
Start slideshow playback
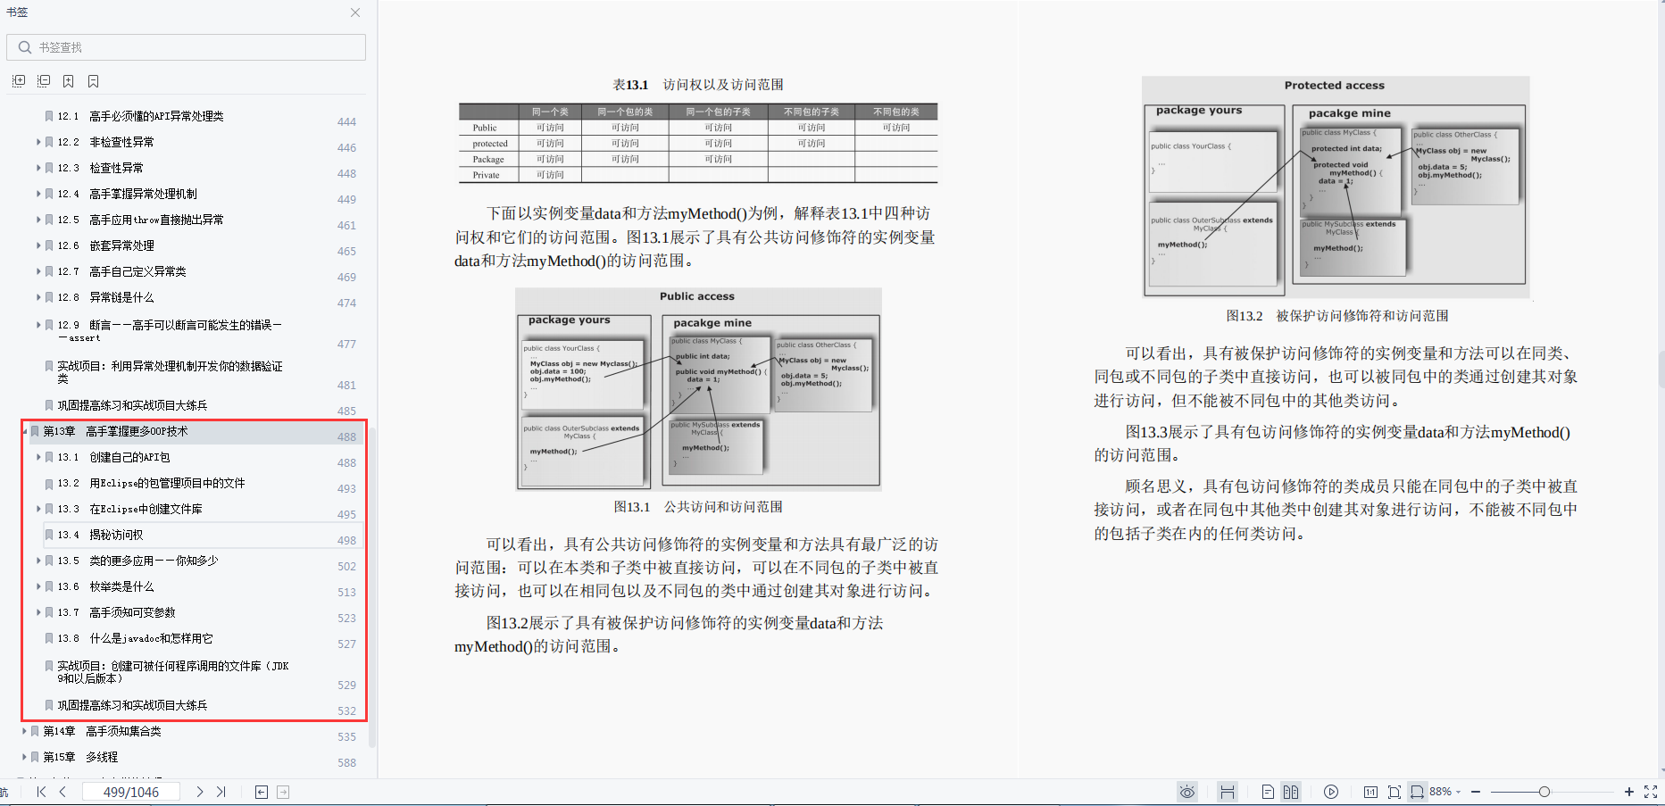[1331, 792]
